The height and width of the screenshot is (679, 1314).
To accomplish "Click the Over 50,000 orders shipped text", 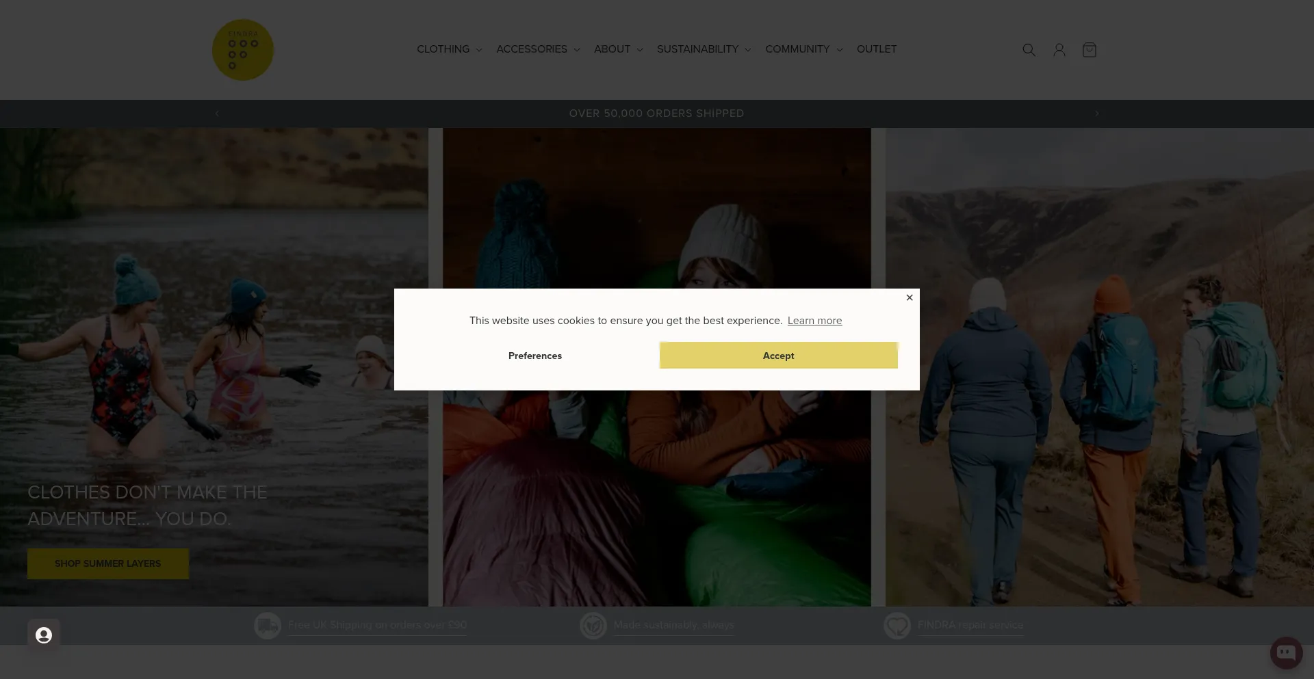I will pos(657,114).
